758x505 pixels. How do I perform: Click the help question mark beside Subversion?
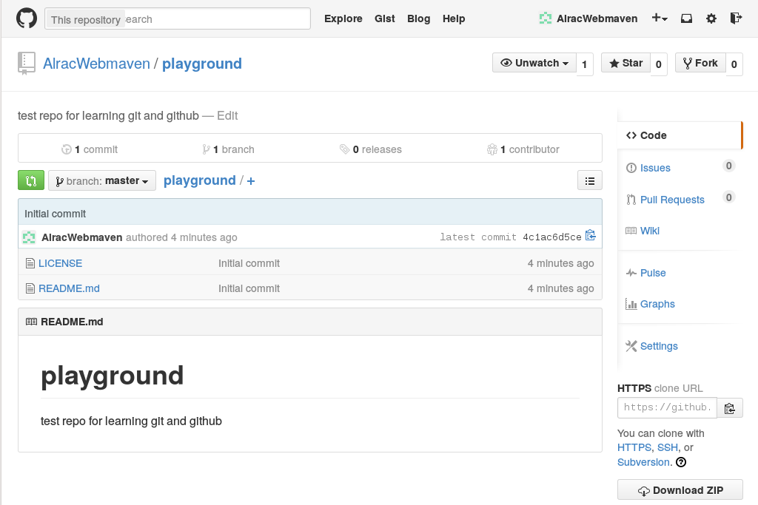681,462
